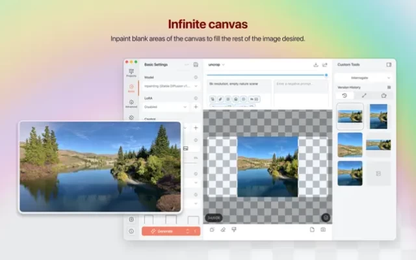Open the Interrogate tool dropdown

363,77
